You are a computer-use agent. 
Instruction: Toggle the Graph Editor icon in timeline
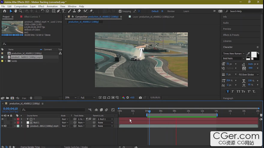click(113, 110)
